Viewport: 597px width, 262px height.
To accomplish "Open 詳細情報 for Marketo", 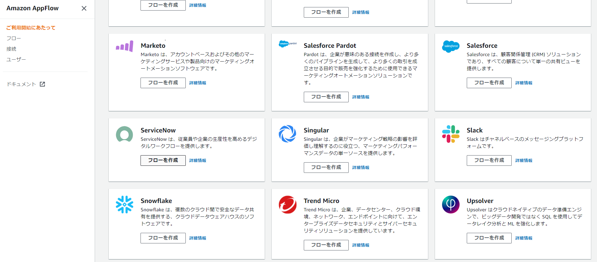I will (198, 83).
